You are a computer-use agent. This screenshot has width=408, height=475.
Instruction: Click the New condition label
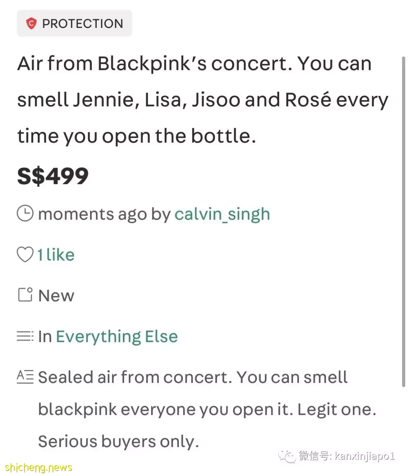[x=56, y=295]
